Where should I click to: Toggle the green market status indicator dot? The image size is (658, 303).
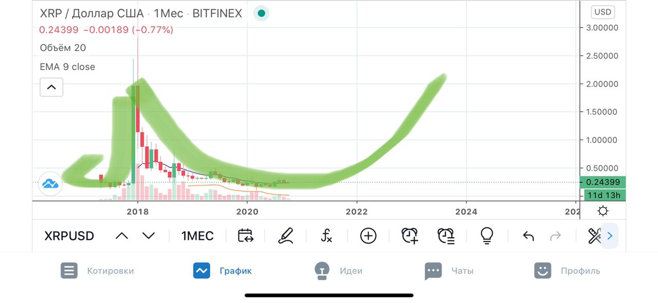tap(261, 13)
